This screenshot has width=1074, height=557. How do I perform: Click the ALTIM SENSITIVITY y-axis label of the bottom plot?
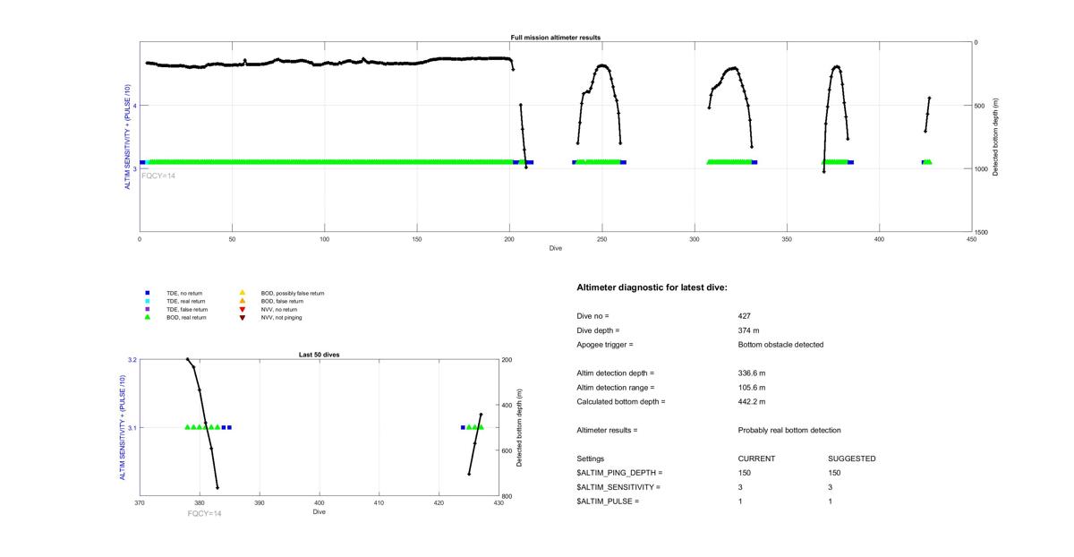[x=122, y=428]
